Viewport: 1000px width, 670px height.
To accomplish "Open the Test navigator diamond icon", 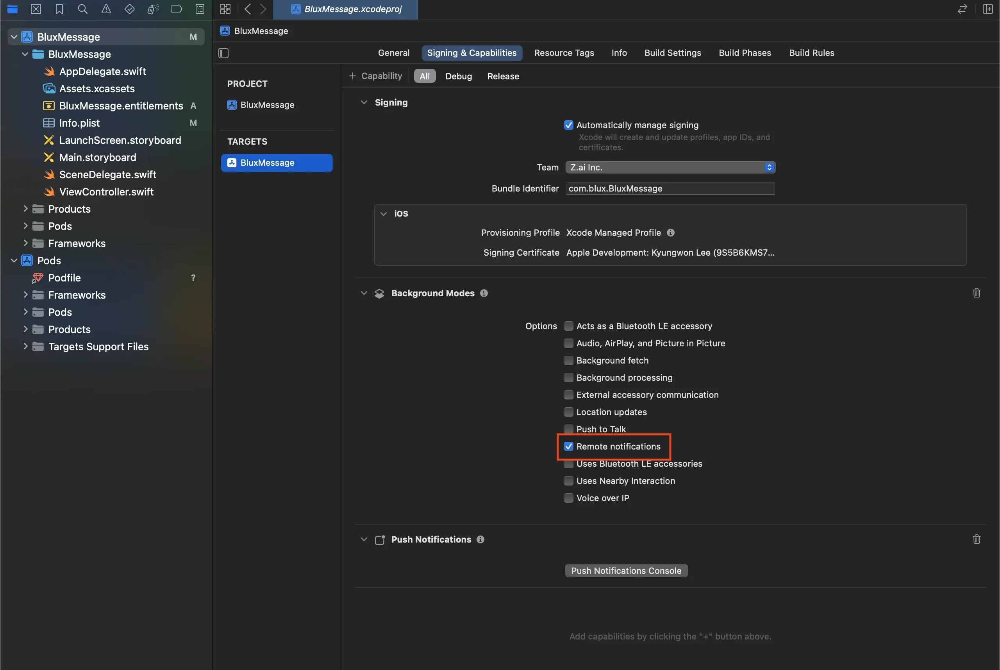I will click(129, 9).
